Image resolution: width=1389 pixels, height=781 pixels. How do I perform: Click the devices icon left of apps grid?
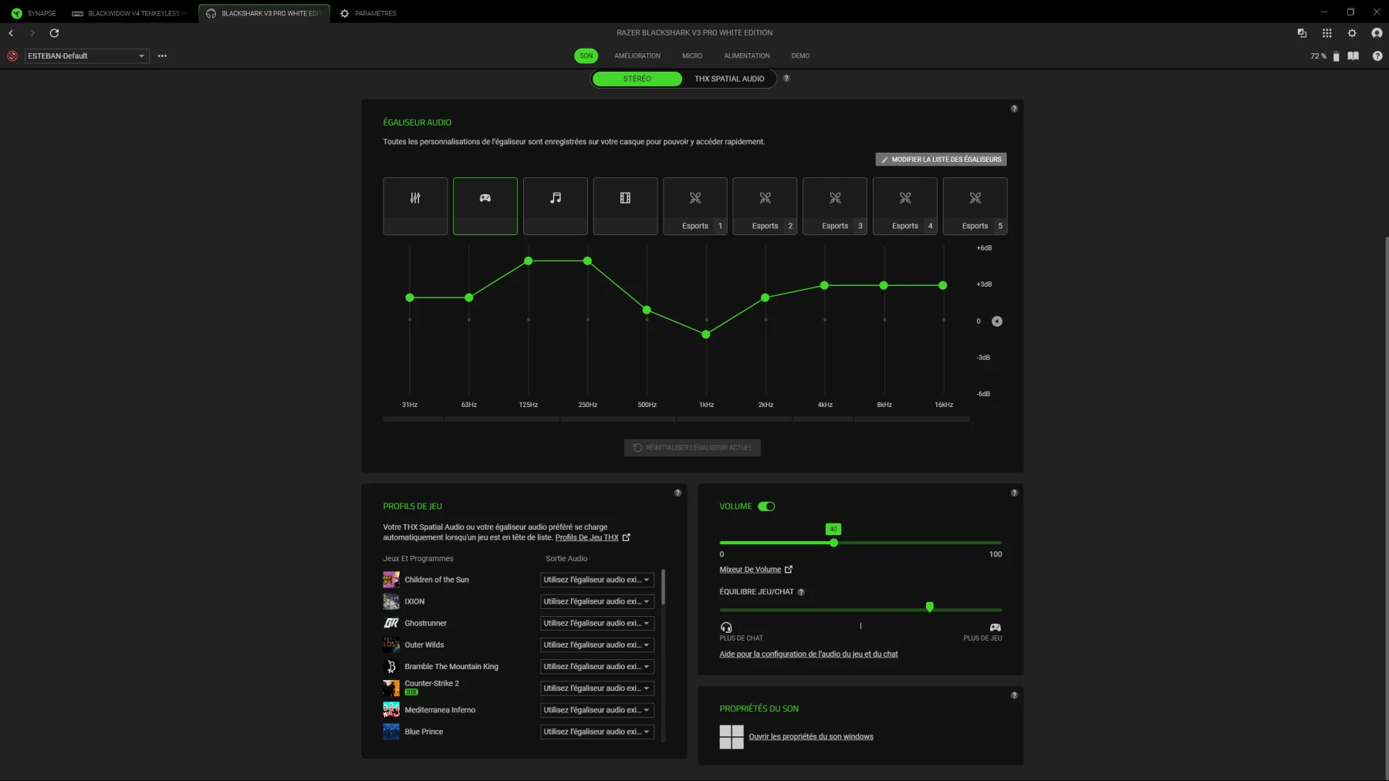pos(1302,33)
